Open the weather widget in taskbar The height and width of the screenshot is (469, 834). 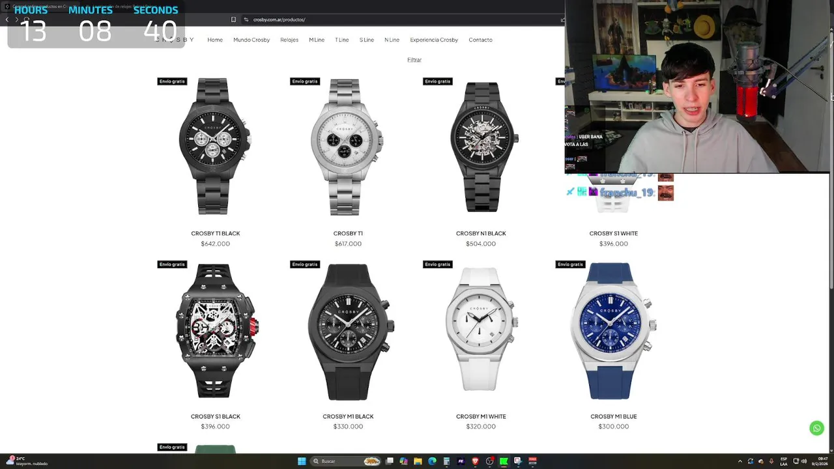pyautogui.click(x=27, y=461)
